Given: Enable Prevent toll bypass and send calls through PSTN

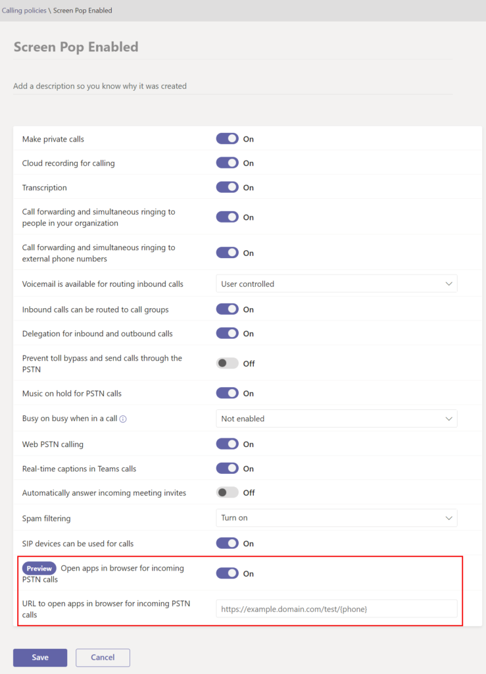Looking at the screenshot, I should 227,363.
